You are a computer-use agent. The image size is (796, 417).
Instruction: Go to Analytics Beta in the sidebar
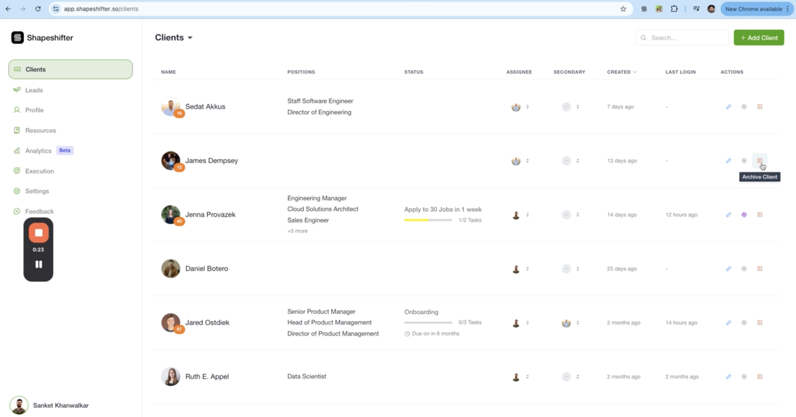click(38, 151)
